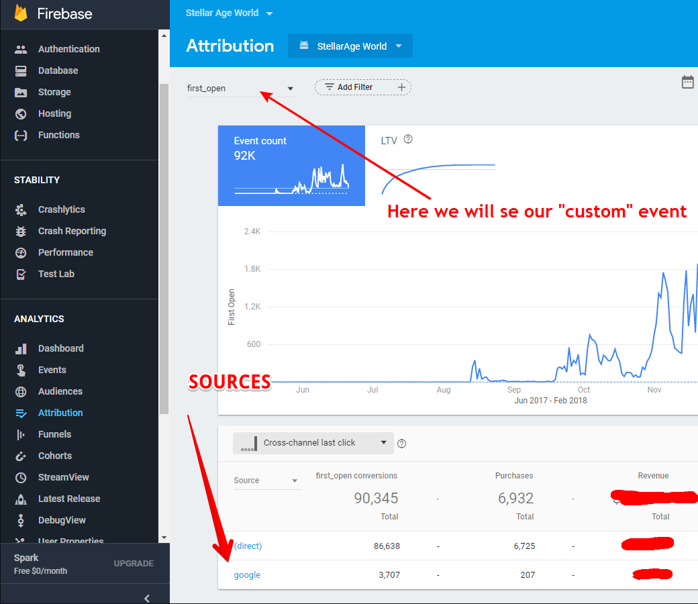Open Authentication via its people icon

point(21,49)
